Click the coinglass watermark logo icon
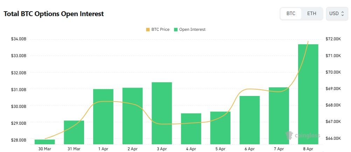The height and width of the screenshot is (152, 351). click(289, 136)
